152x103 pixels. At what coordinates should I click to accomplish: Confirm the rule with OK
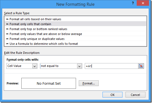[x=112, y=95]
